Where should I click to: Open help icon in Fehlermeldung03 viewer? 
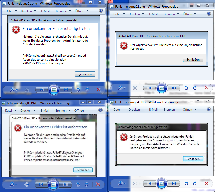(x=101, y=110)
